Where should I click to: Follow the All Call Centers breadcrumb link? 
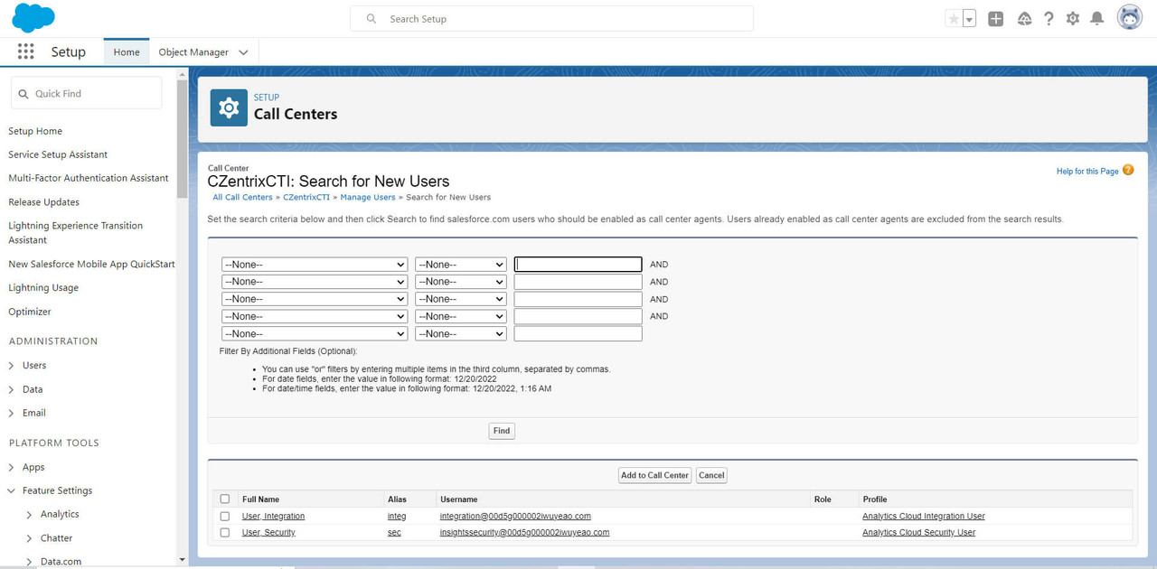[x=242, y=197]
